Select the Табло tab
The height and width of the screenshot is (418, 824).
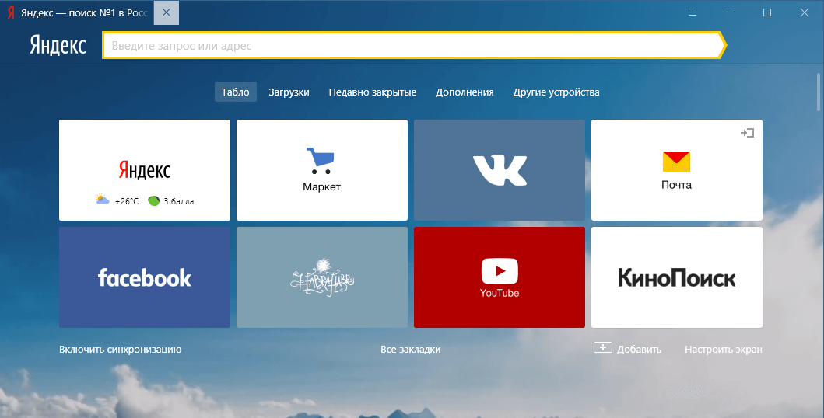(236, 92)
